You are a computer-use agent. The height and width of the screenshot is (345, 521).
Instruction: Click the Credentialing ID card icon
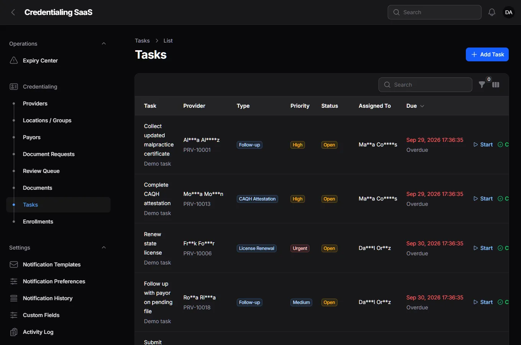(x=14, y=87)
